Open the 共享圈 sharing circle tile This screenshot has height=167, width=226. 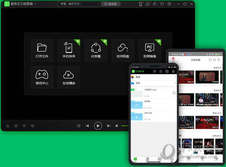point(96,50)
